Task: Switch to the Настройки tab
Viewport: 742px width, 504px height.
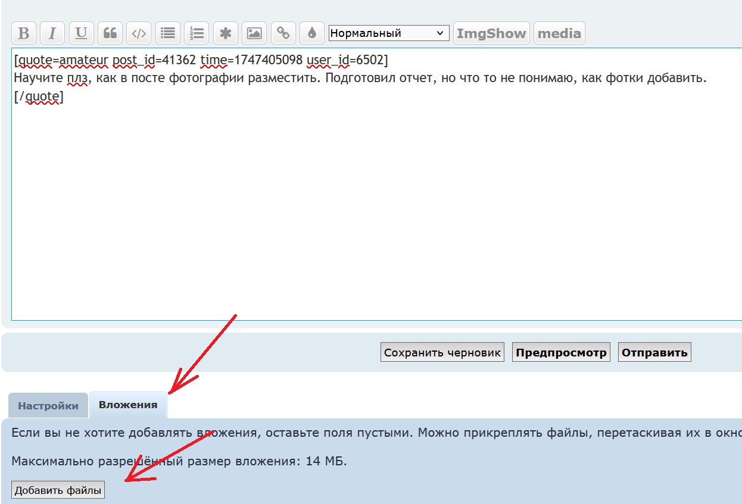Action: coord(48,406)
